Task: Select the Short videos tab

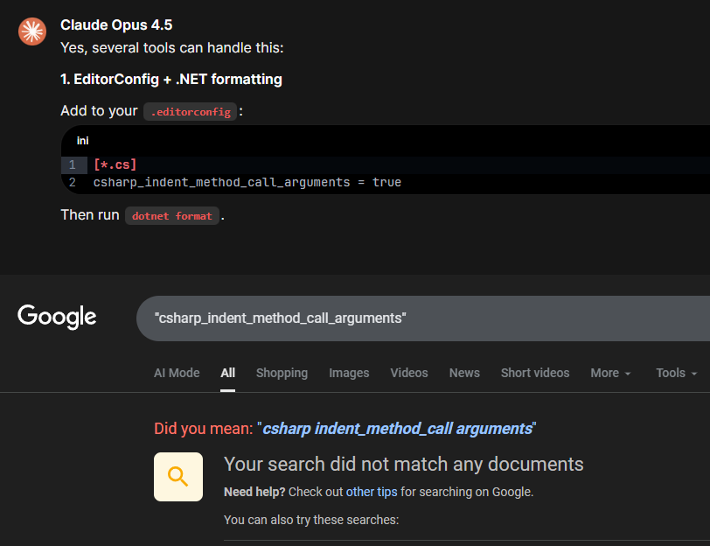Action: 535,373
